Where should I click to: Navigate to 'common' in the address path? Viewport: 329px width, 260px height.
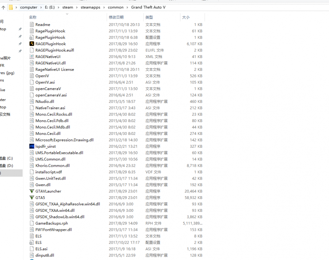pos(116,7)
